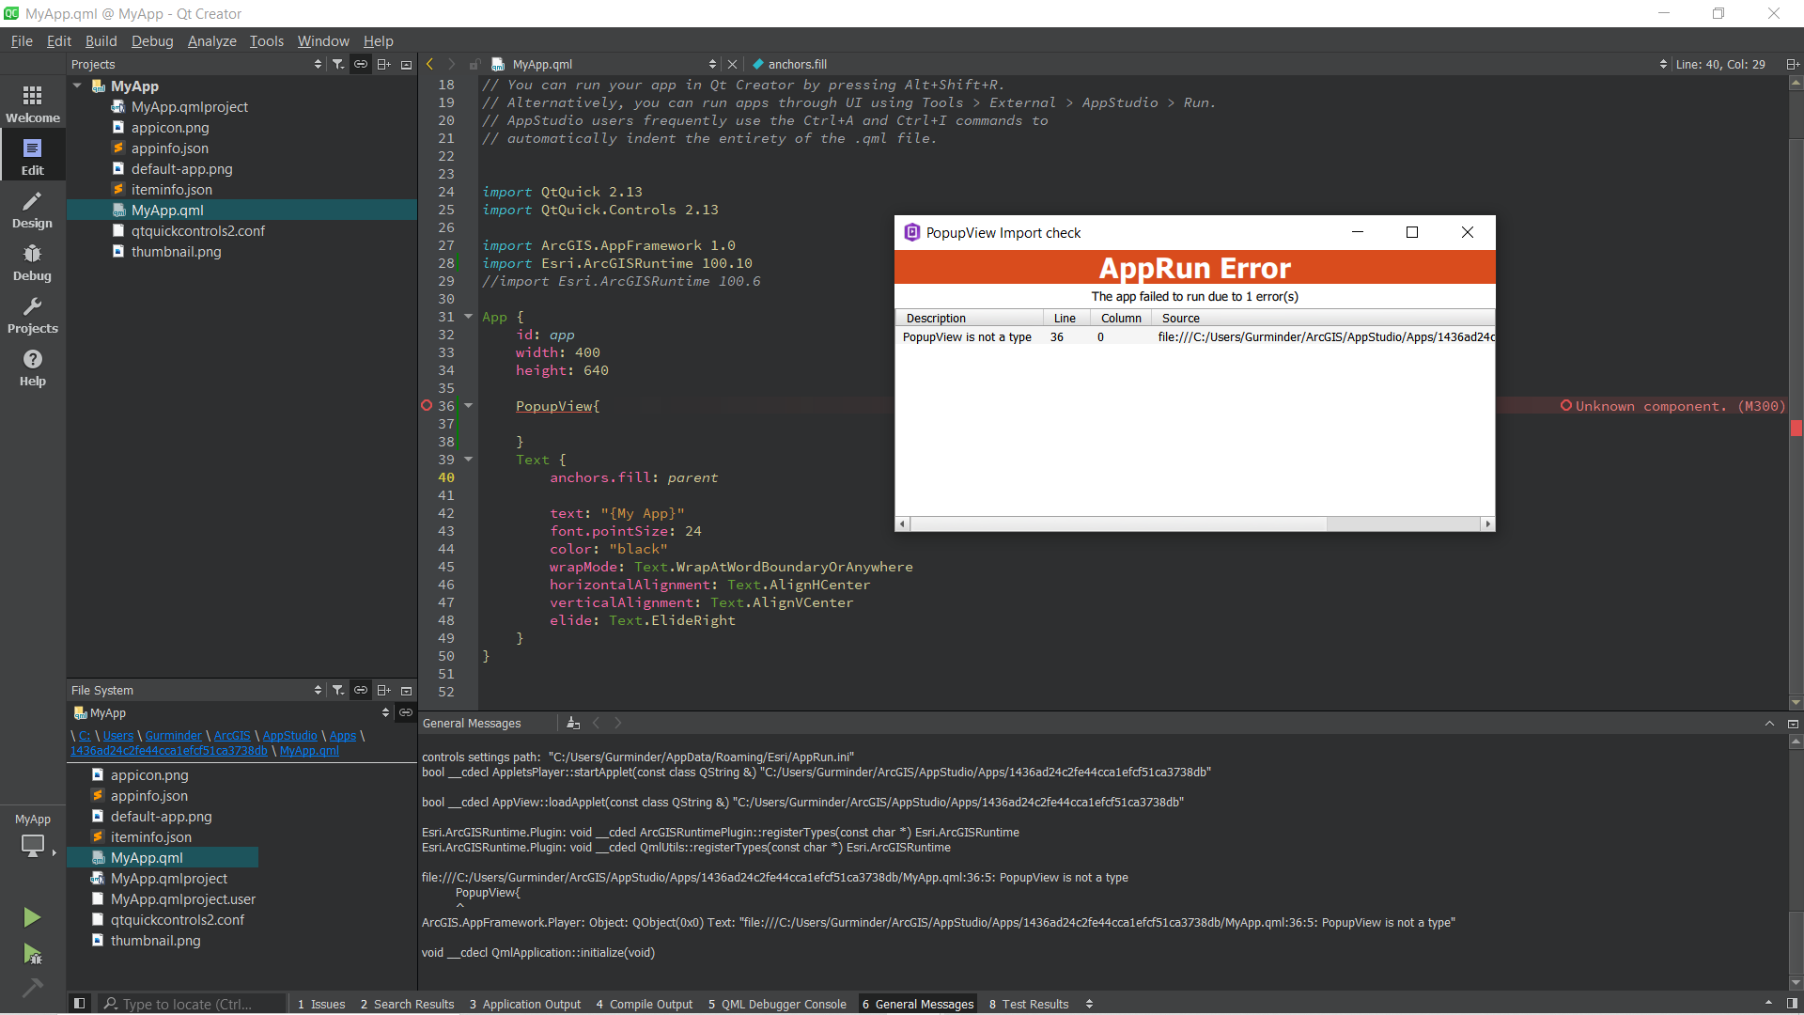Click the ArcGIS breadcrumb link

click(x=232, y=736)
